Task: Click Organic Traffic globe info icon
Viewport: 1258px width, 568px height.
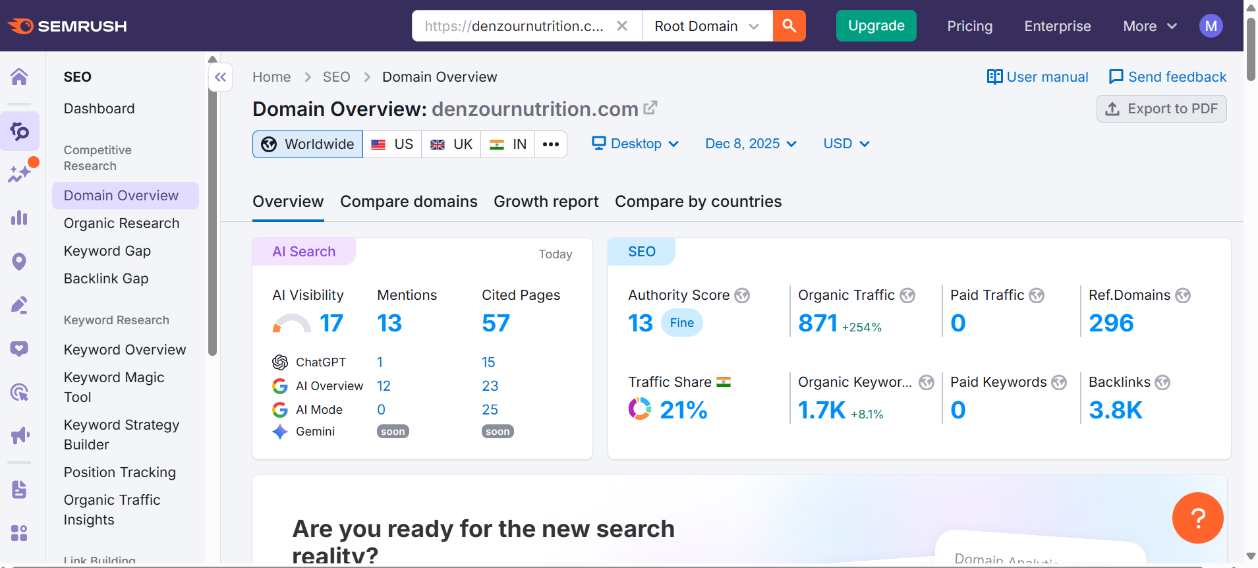Action: (907, 295)
